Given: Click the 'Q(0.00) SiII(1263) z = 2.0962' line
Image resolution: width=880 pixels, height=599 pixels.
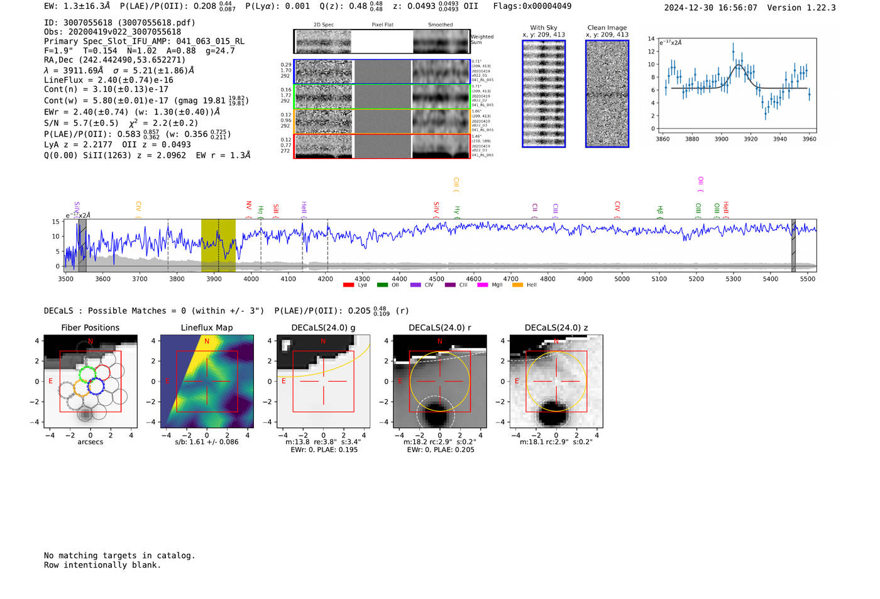Looking at the screenshot, I should coord(115,155).
